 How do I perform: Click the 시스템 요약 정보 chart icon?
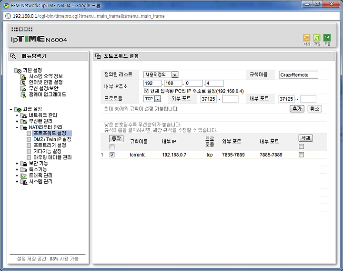click(23, 77)
